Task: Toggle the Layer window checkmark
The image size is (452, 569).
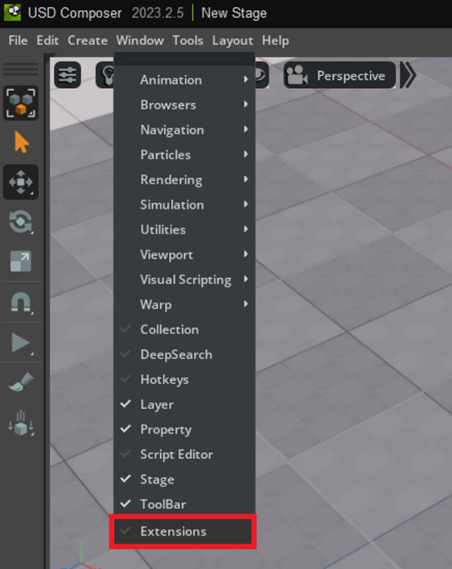Action: (x=157, y=405)
